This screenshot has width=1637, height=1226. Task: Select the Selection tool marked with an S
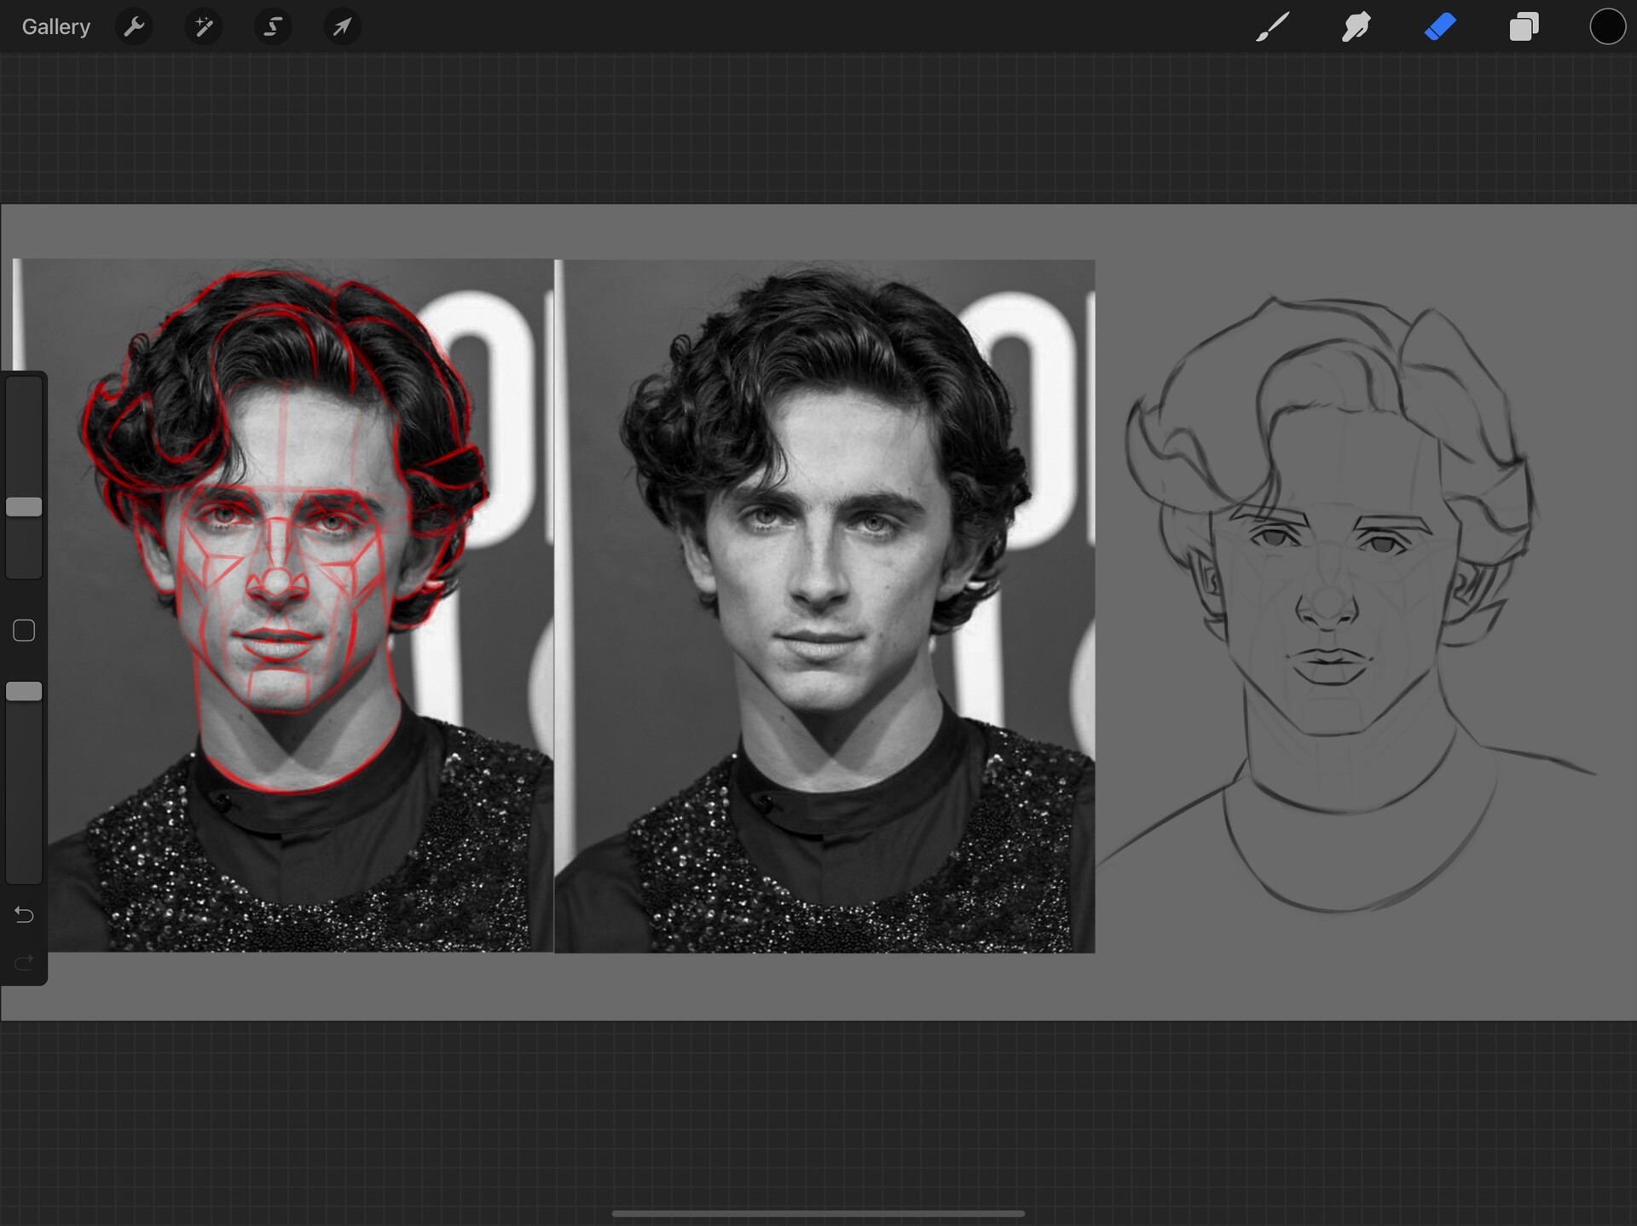tap(273, 26)
